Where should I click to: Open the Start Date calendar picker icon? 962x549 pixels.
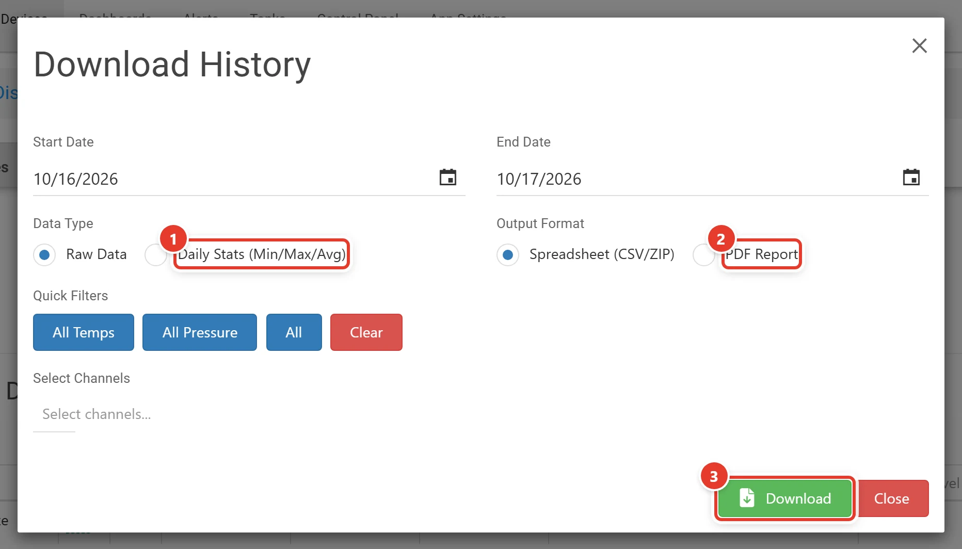pos(447,177)
